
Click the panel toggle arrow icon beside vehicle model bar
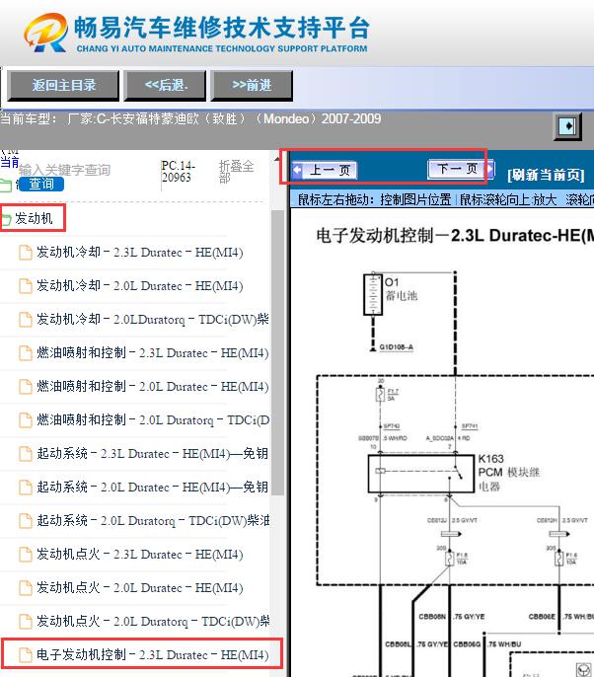point(567,126)
